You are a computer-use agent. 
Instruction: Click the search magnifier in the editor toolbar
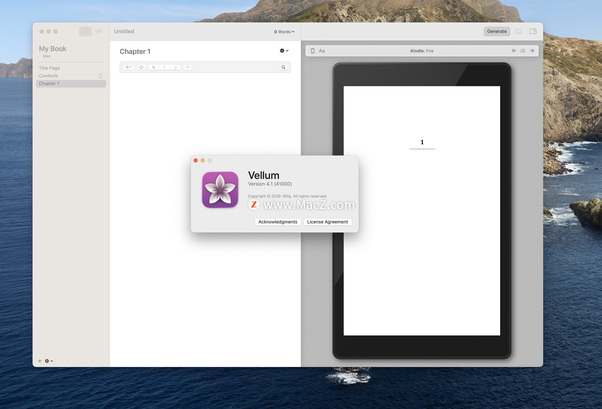283,67
